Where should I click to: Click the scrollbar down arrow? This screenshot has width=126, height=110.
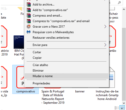pos(124,103)
